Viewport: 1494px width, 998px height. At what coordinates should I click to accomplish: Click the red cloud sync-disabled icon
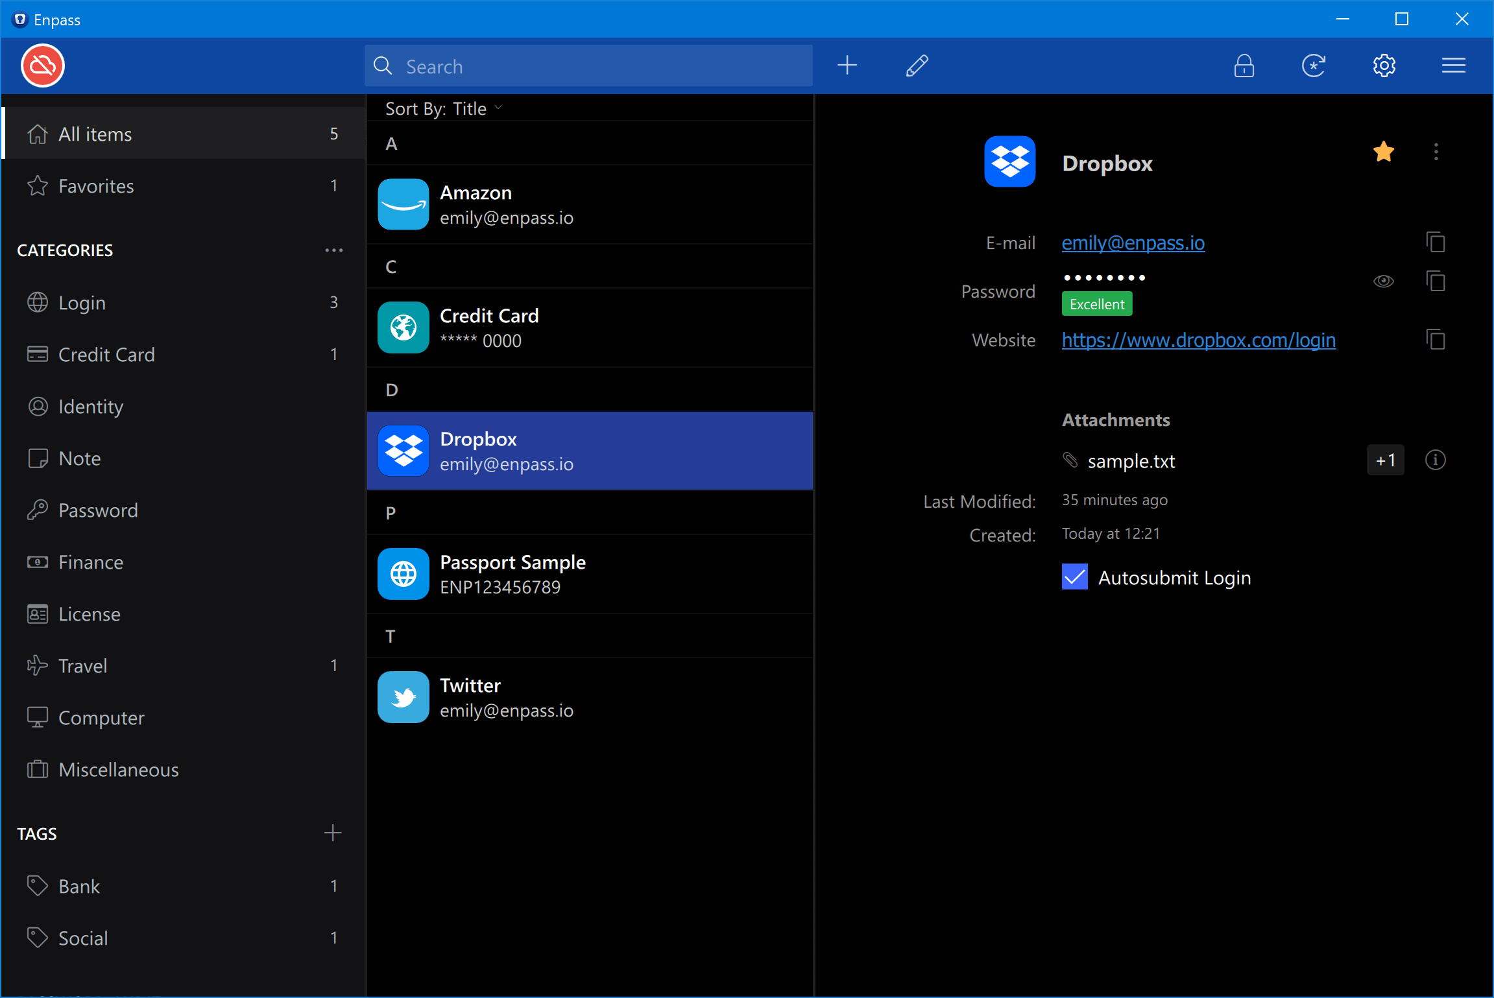[x=43, y=65]
